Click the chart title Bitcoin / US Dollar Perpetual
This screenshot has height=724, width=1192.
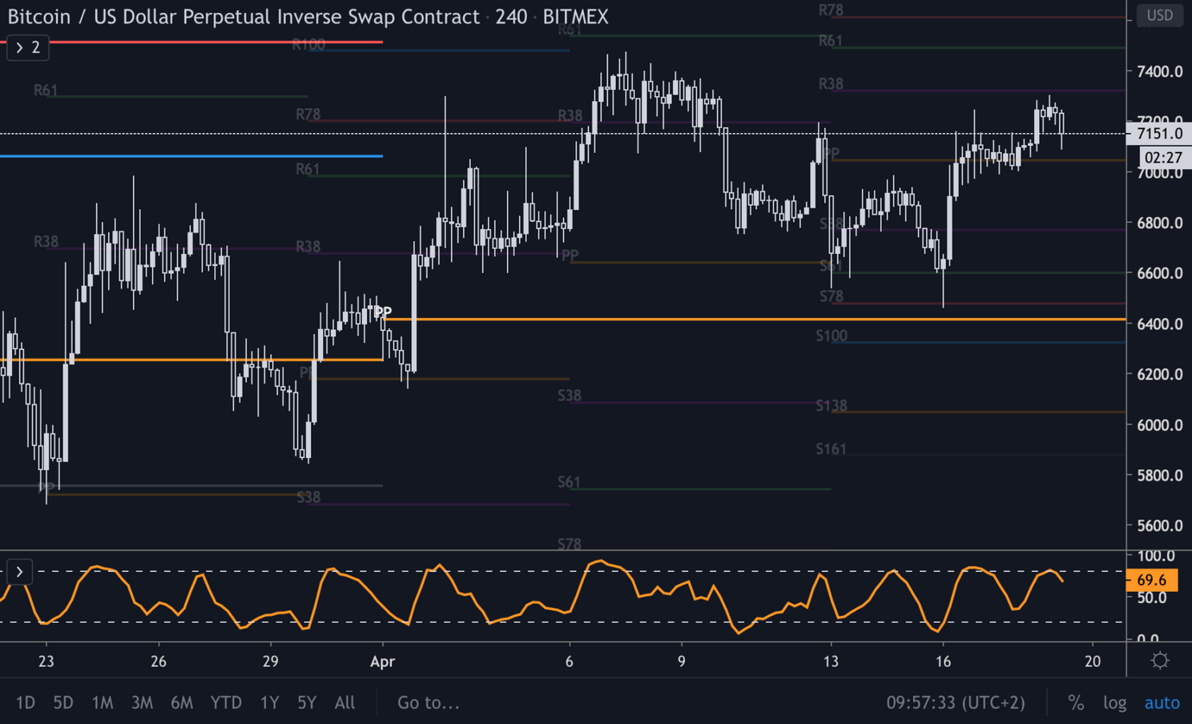coord(243,17)
